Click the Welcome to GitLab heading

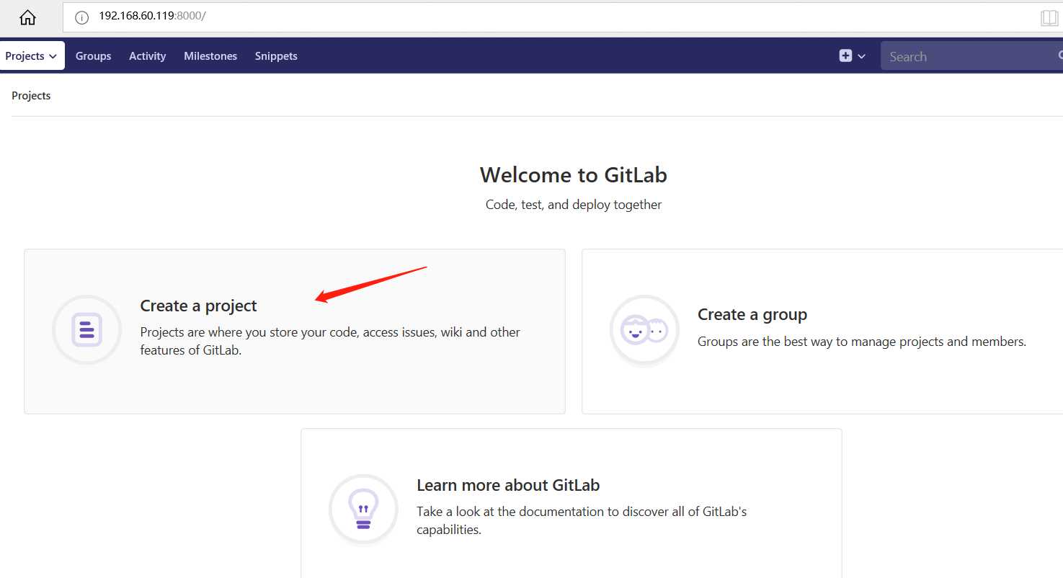pos(574,175)
